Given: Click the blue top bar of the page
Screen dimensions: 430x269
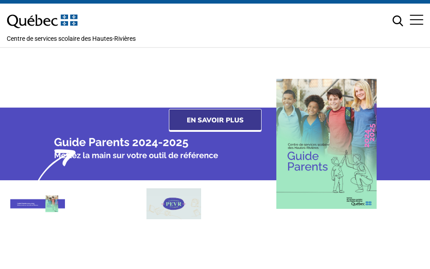Looking at the screenshot, I should click(215, 1).
